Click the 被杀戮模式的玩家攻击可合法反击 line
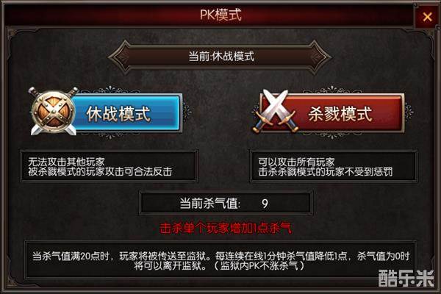 click(x=100, y=171)
